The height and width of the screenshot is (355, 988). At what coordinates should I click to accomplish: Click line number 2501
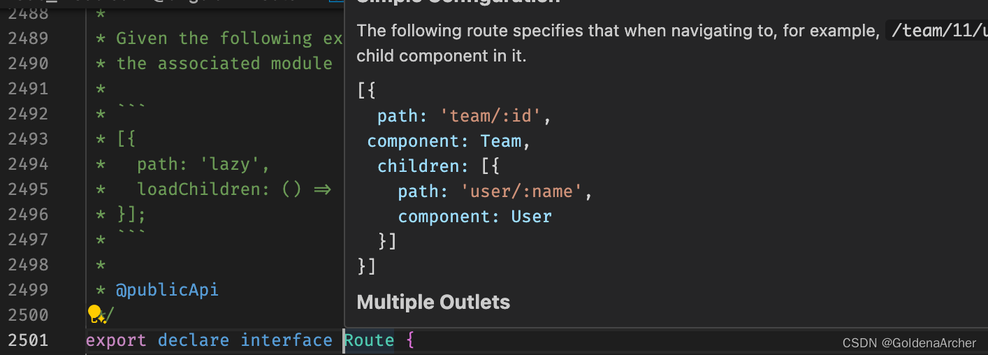[x=28, y=340]
